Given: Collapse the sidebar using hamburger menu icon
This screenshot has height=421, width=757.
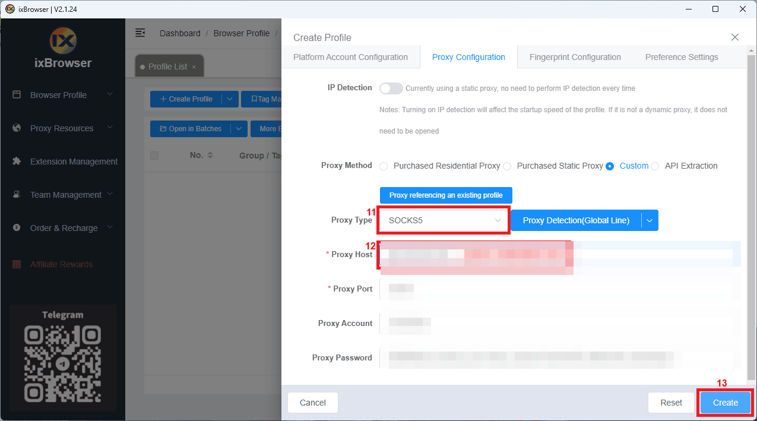Looking at the screenshot, I should point(140,33).
